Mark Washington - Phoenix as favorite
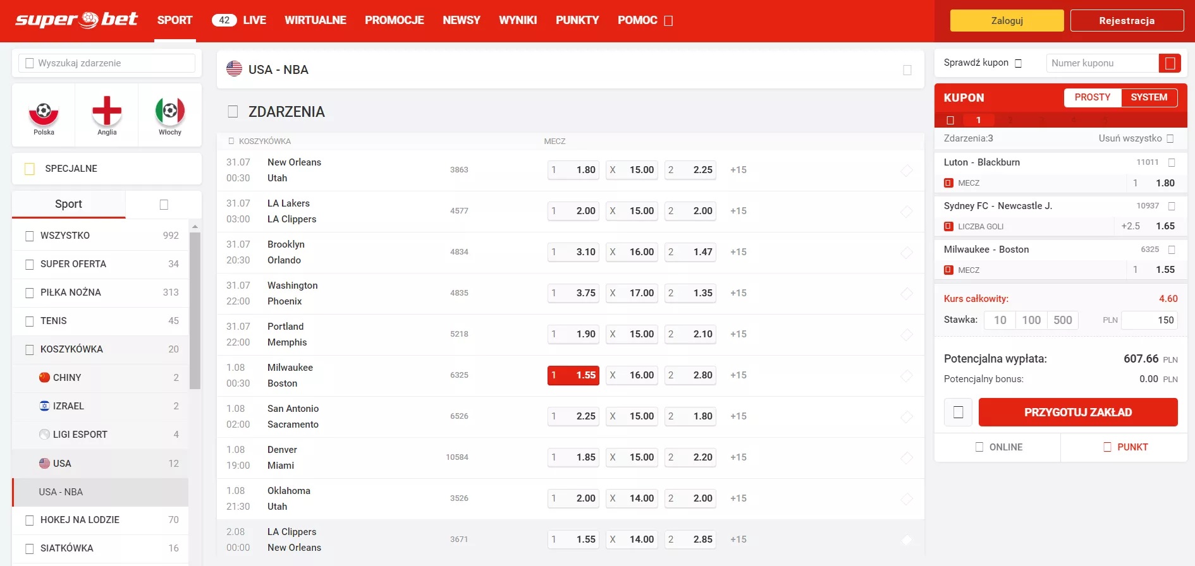This screenshot has height=566, width=1195. pos(907,294)
